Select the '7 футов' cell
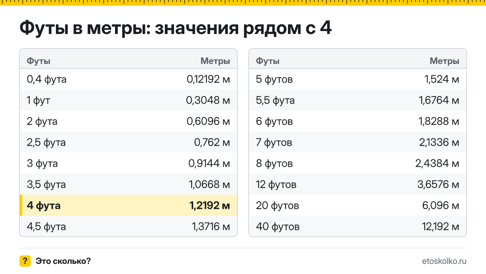This screenshot has height=274, width=486. click(x=274, y=142)
